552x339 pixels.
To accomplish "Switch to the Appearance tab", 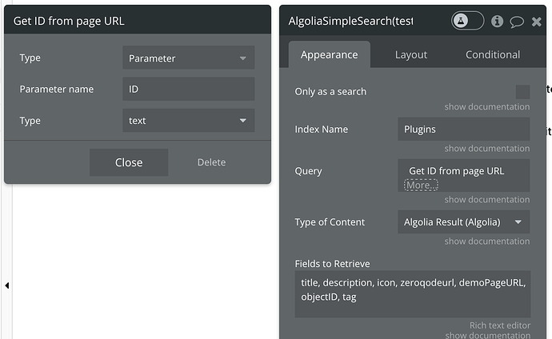I will click(x=329, y=54).
